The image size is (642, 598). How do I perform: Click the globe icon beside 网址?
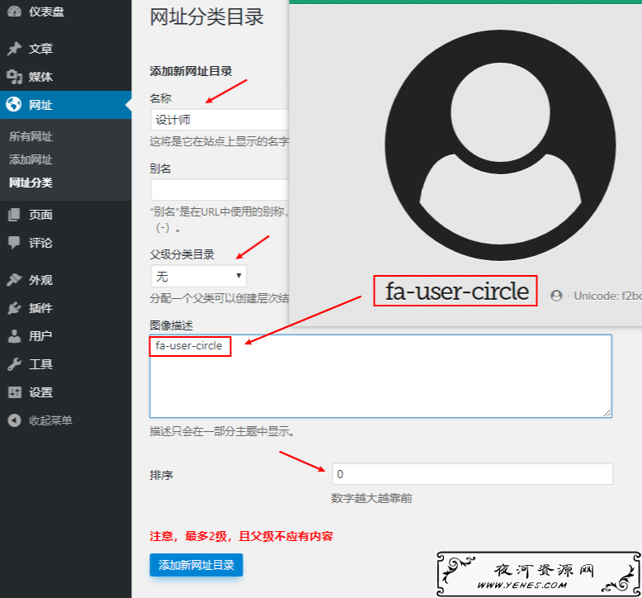13,104
